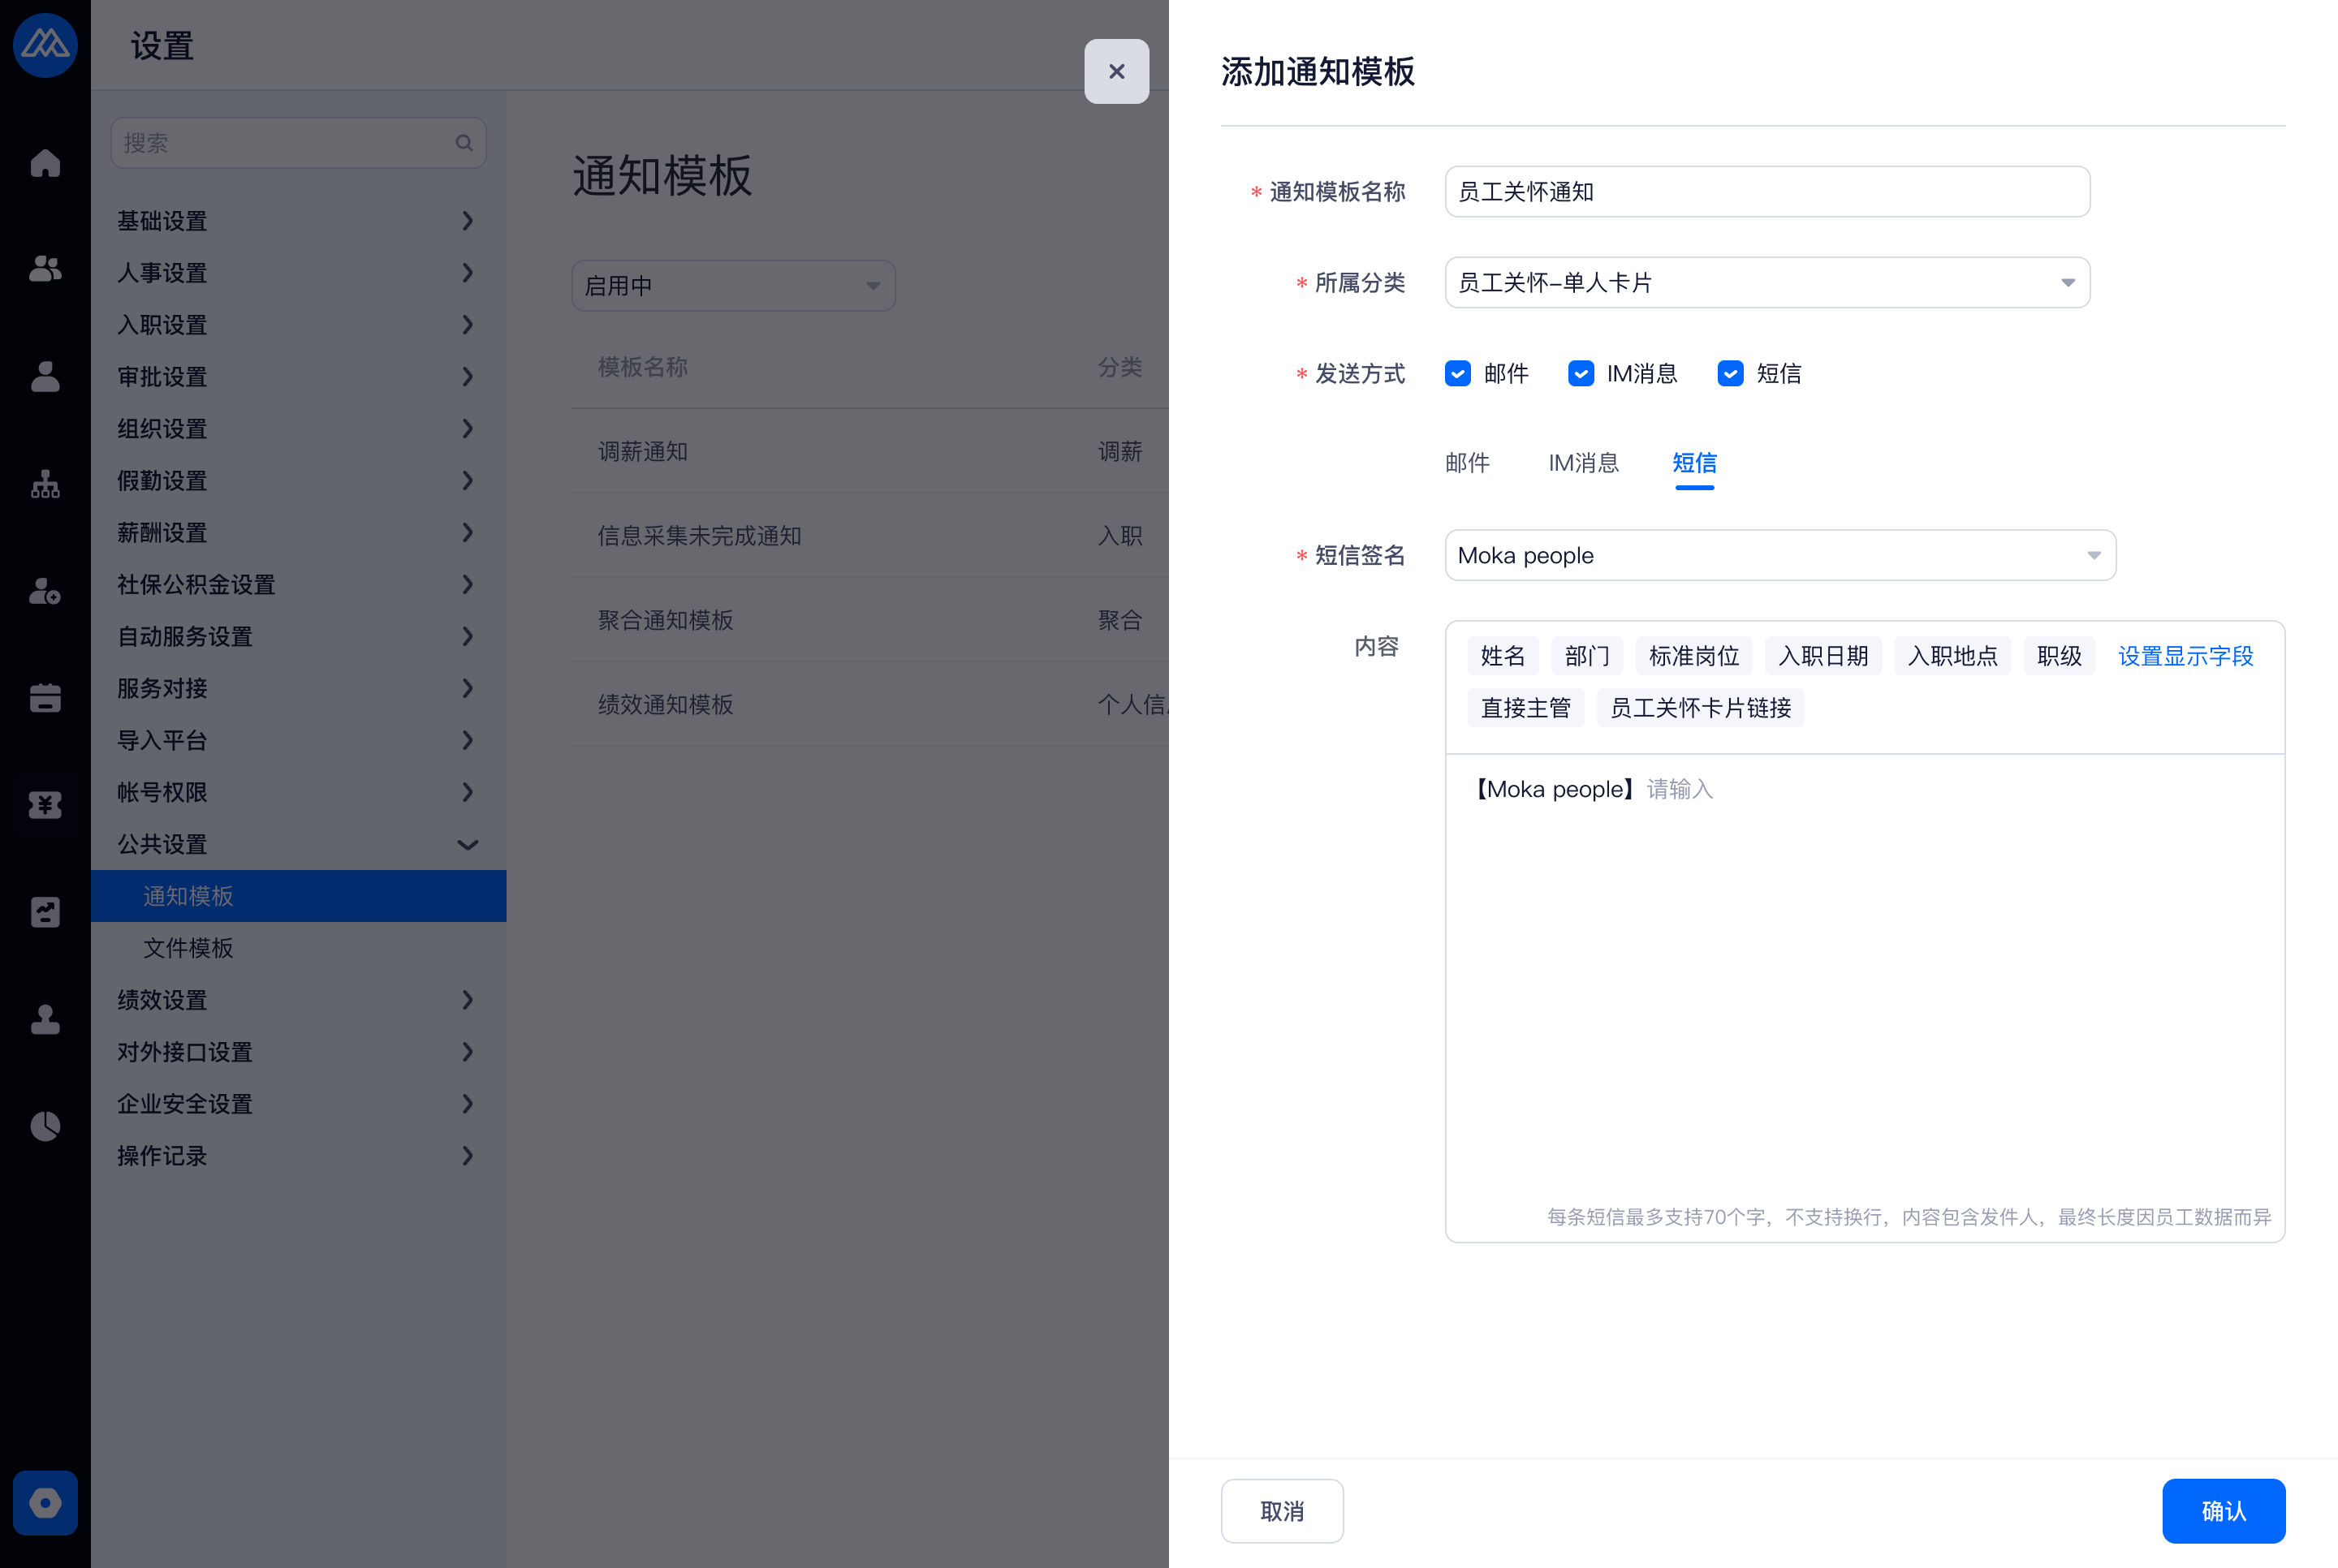Expand 薪酬设置 menu
This screenshot has width=2338, height=1568.
pos(298,532)
